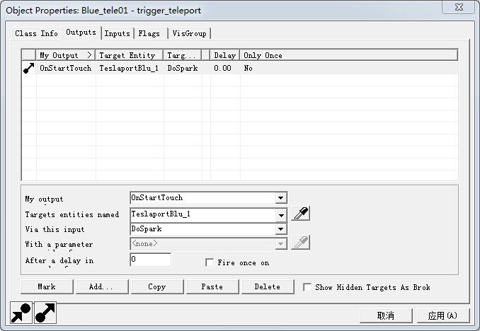The height and width of the screenshot is (331, 480).
Task: Click the output arrow icon in the OnStartTouch row
Action: point(29,68)
